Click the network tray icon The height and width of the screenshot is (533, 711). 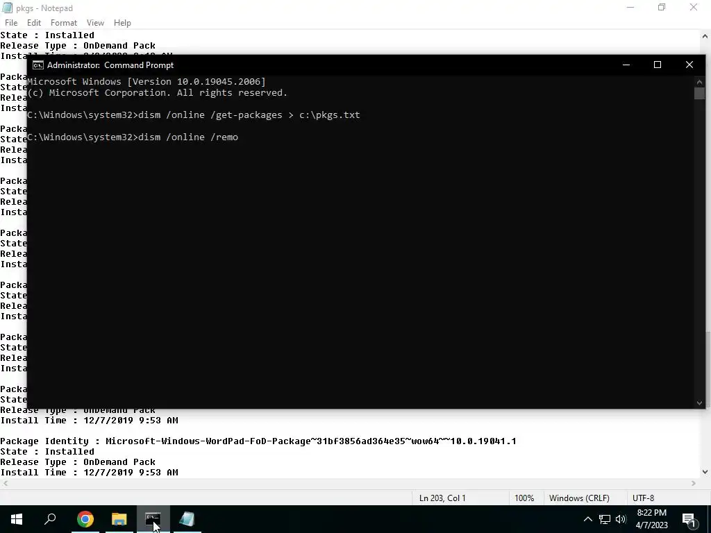click(605, 519)
